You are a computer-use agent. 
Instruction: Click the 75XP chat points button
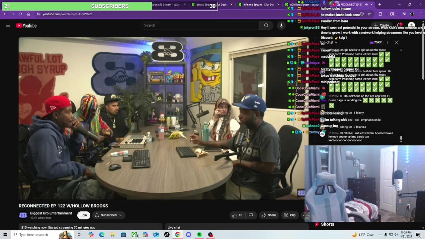[x=376, y=42]
